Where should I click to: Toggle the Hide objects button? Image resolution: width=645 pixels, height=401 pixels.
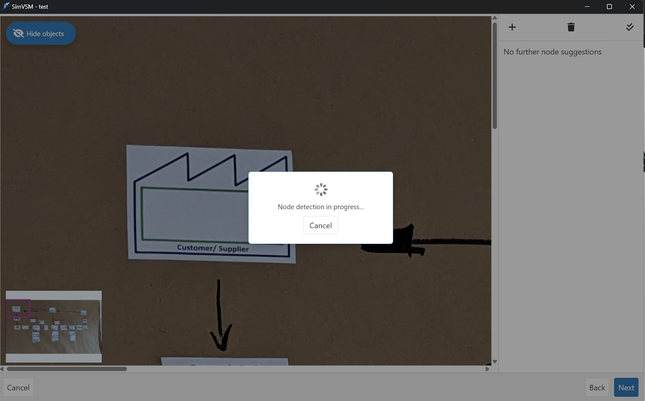pos(40,34)
